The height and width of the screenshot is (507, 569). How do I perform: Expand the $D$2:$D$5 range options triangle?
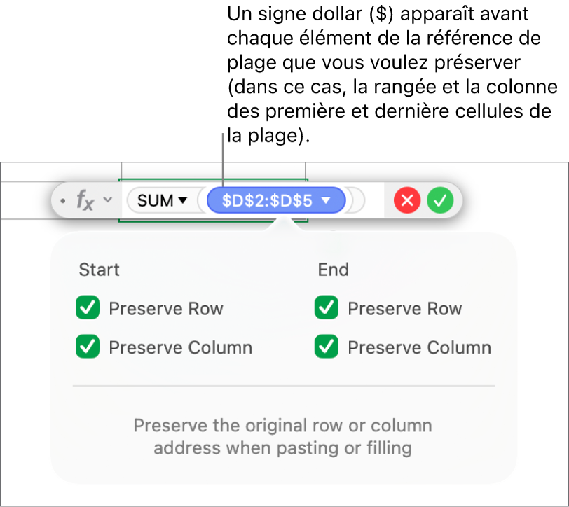(x=326, y=201)
